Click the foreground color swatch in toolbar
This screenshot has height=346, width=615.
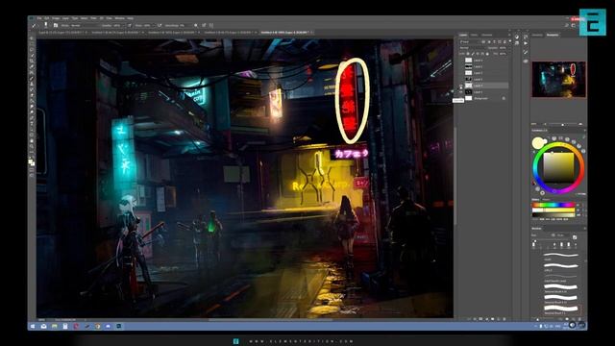[31, 161]
